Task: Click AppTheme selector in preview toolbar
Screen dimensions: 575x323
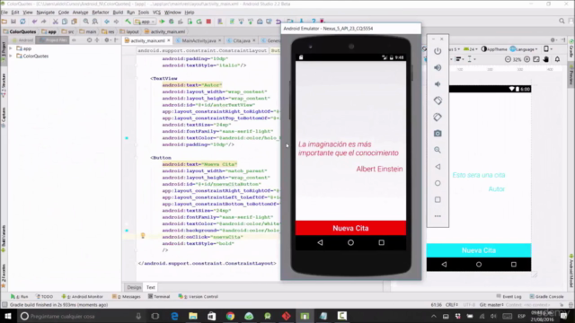Action: pos(494,49)
